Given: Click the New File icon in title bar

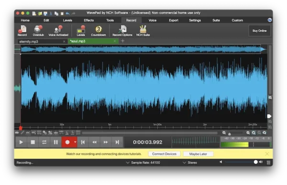Looking at the screenshot, I should (34, 13).
